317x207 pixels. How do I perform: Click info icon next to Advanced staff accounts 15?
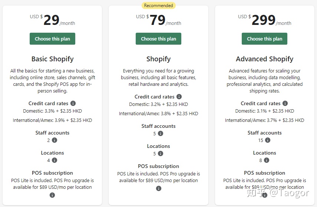[268, 140]
